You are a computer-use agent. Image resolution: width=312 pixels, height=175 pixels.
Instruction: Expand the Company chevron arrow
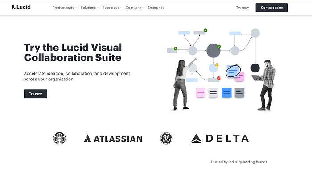(143, 8)
